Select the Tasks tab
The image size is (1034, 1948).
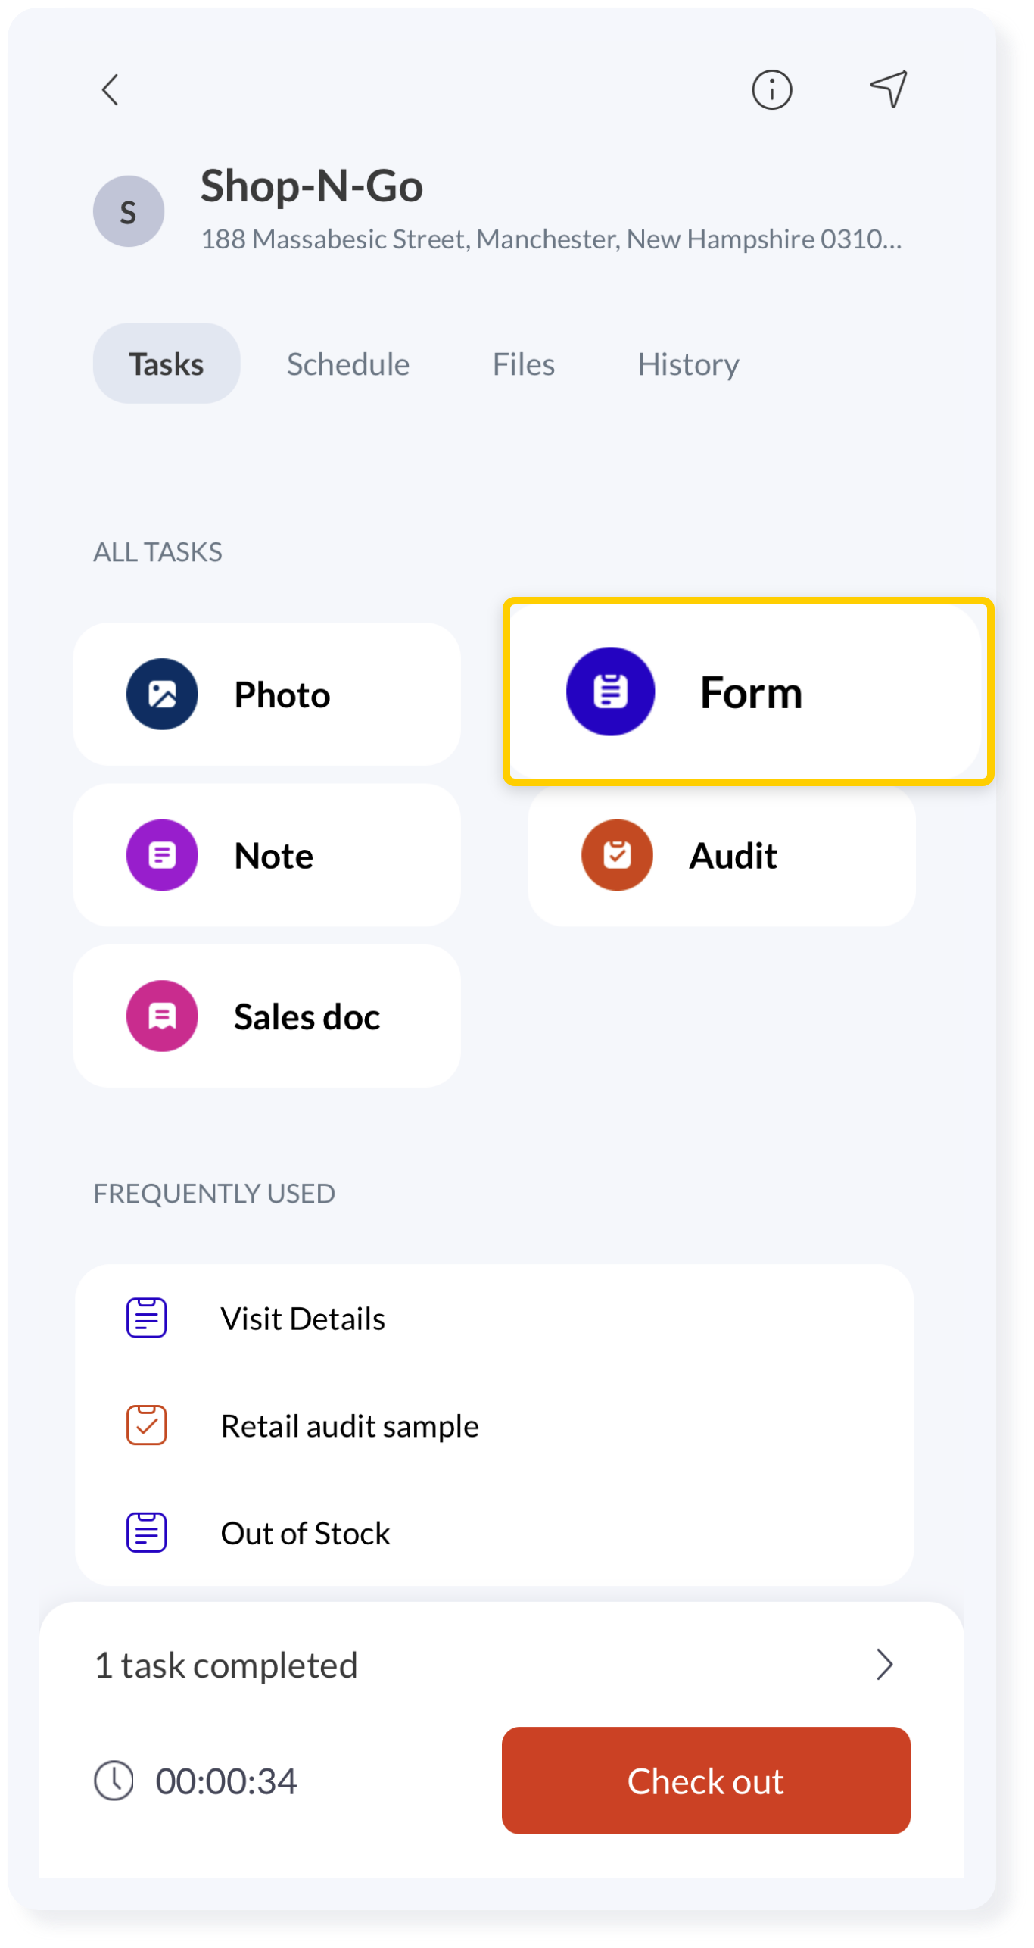click(x=167, y=364)
